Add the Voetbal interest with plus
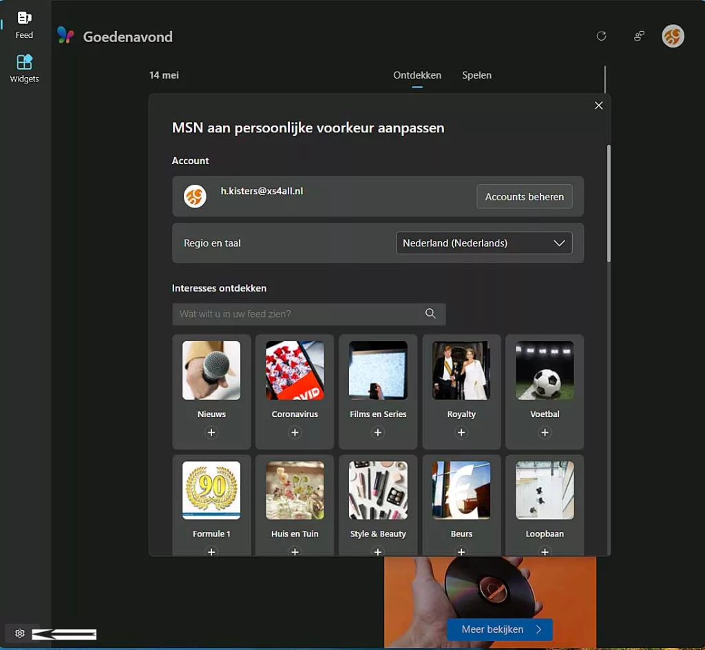The image size is (705, 650). point(545,432)
